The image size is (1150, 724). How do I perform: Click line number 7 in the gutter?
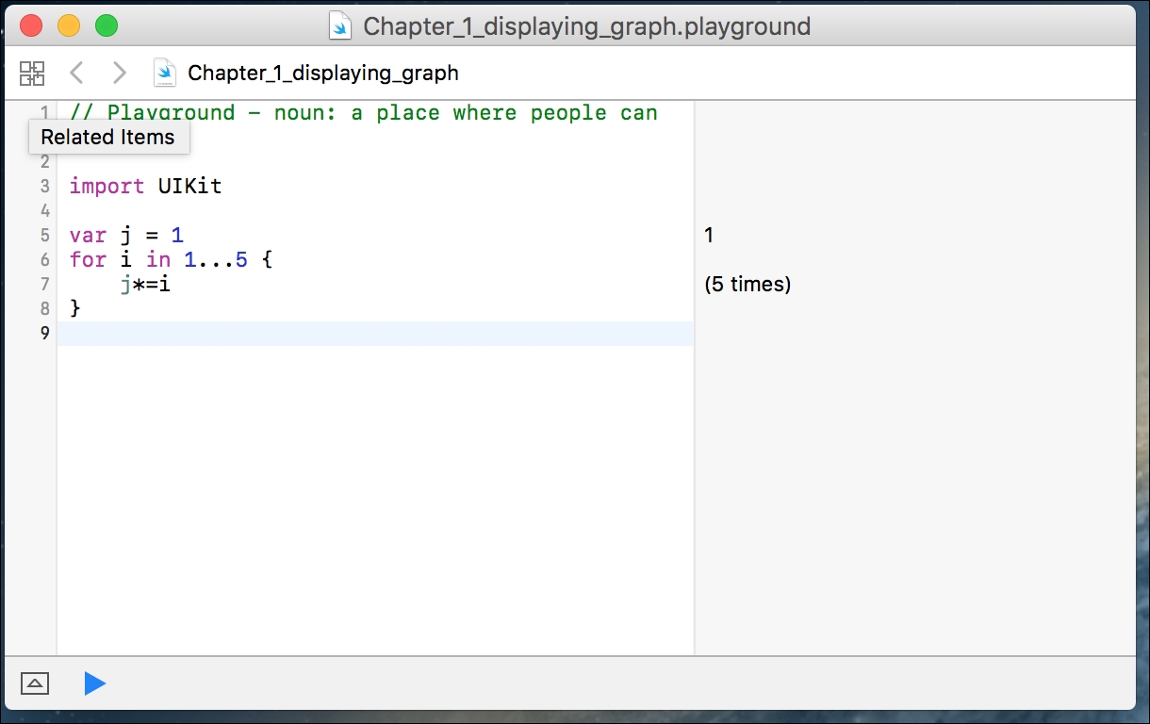44,285
